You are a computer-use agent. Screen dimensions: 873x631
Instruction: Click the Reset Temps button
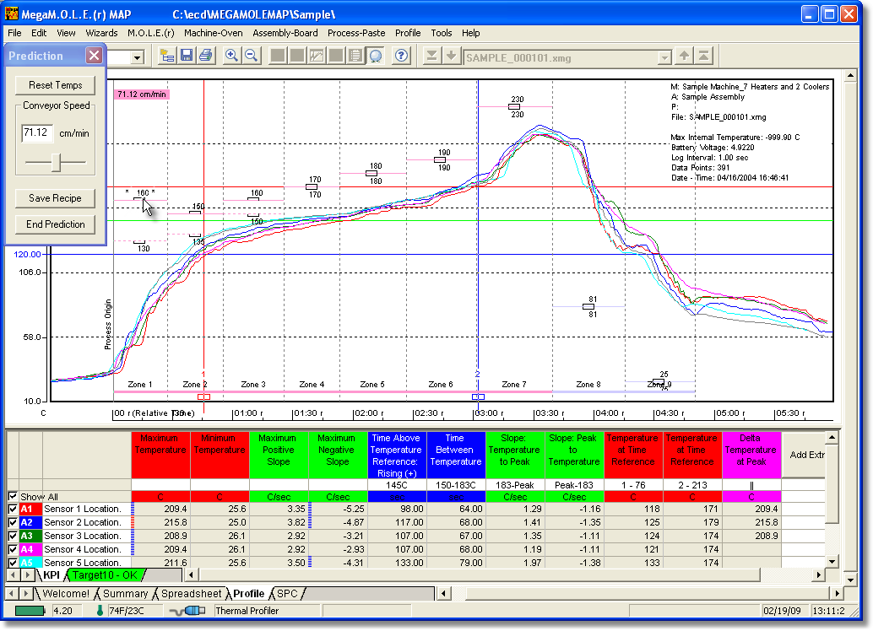[55, 85]
